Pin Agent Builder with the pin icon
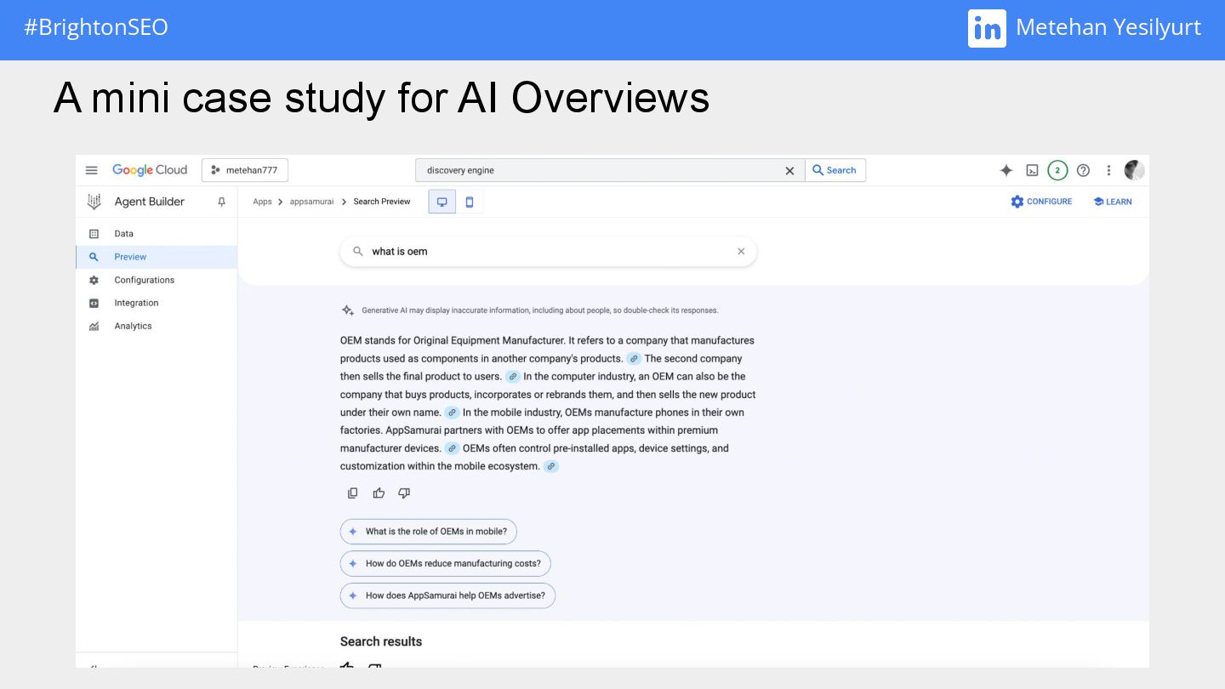The width and height of the screenshot is (1225, 689). pyautogui.click(x=222, y=202)
